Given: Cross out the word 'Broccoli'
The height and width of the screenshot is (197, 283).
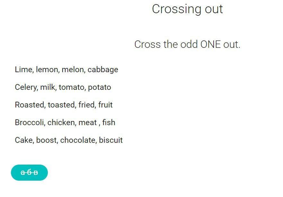Looking at the screenshot, I should tap(29, 122).
